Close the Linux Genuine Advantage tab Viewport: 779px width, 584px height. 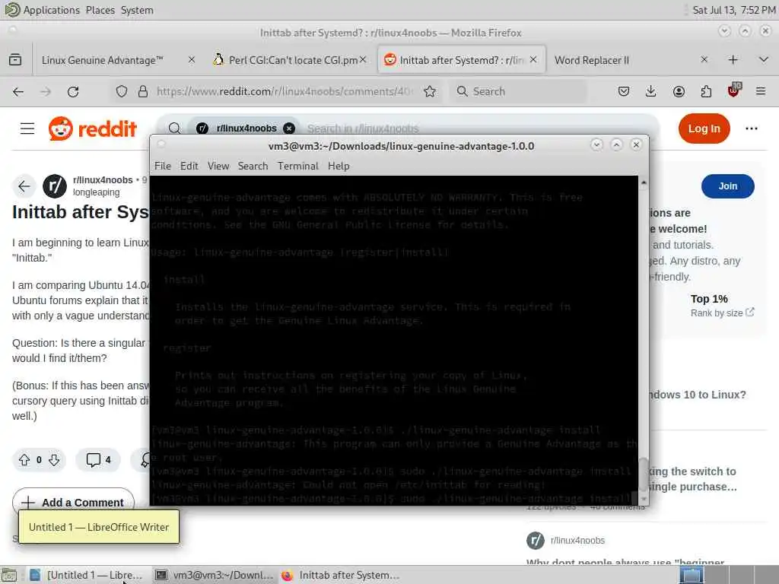[x=191, y=60]
